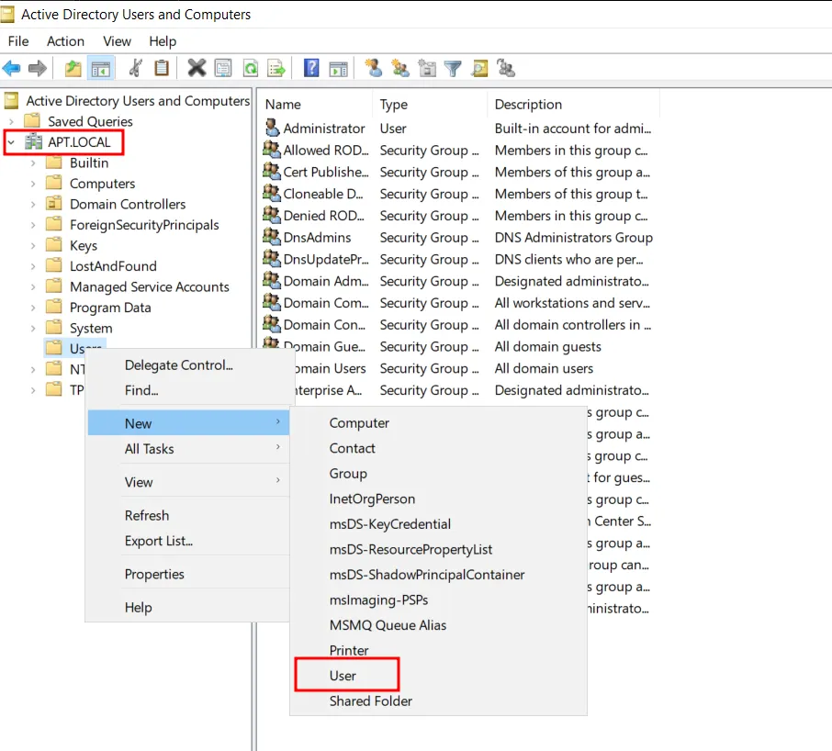Screen dimensions: 832x751
Task: Select MSMQ Queue Alias entry
Action: coord(438,625)
